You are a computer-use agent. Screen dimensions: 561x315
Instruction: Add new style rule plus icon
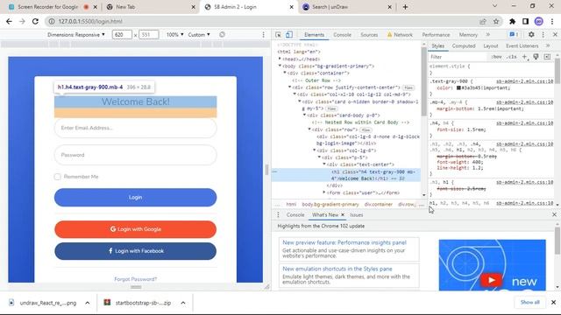point(524,57)
